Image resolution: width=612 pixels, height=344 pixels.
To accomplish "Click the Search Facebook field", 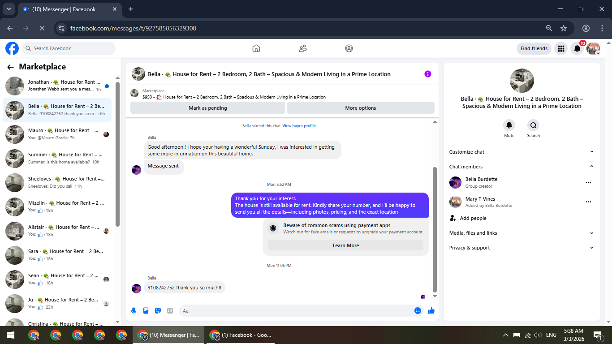I will pyautogui.click(x=69, y=48).
